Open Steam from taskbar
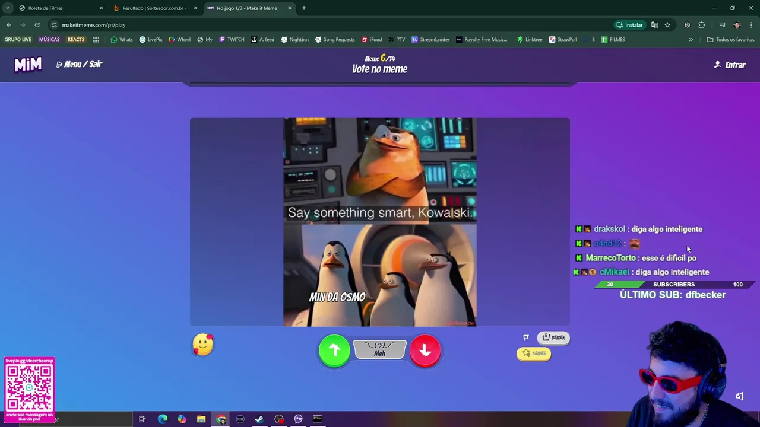Viewport: 760px width, 427px height. pyautogui.click(x=259, y=419)
